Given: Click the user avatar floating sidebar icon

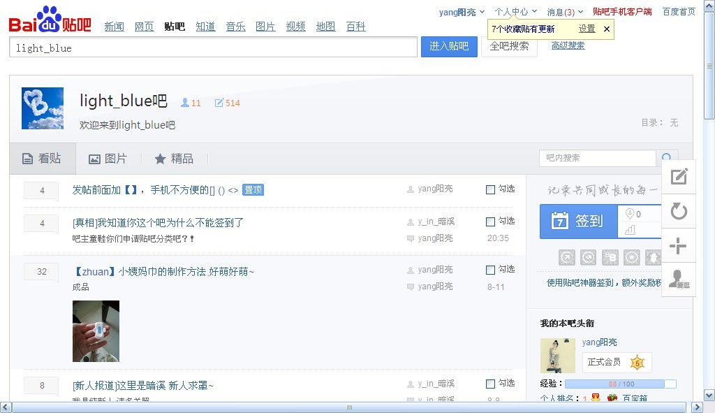Looking at the screenshot, I should point(679,280).
